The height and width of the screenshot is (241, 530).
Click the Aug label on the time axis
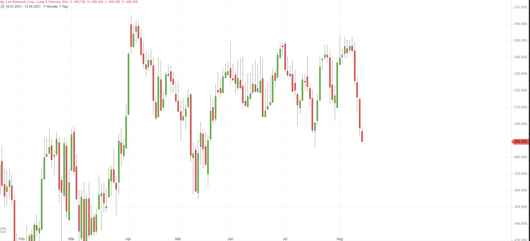click(340, 239)
